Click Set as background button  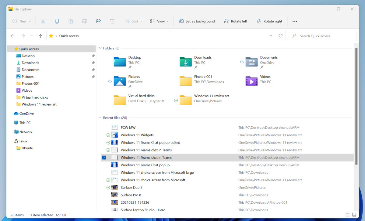(x=197, y=21)
